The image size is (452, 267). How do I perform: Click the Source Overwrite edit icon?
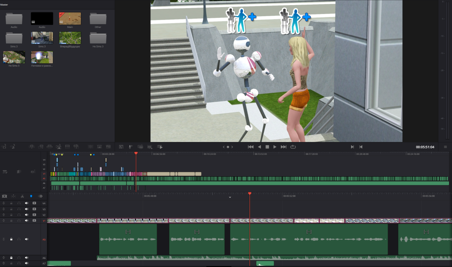pyautogui.click(x=76, y=147)
